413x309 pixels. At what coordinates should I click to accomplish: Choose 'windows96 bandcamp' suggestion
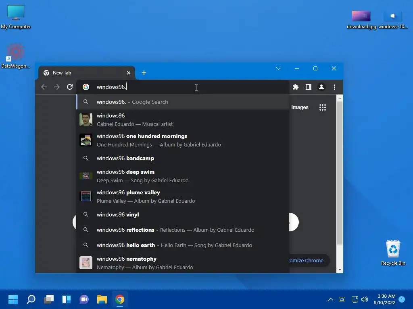(183, 158)
